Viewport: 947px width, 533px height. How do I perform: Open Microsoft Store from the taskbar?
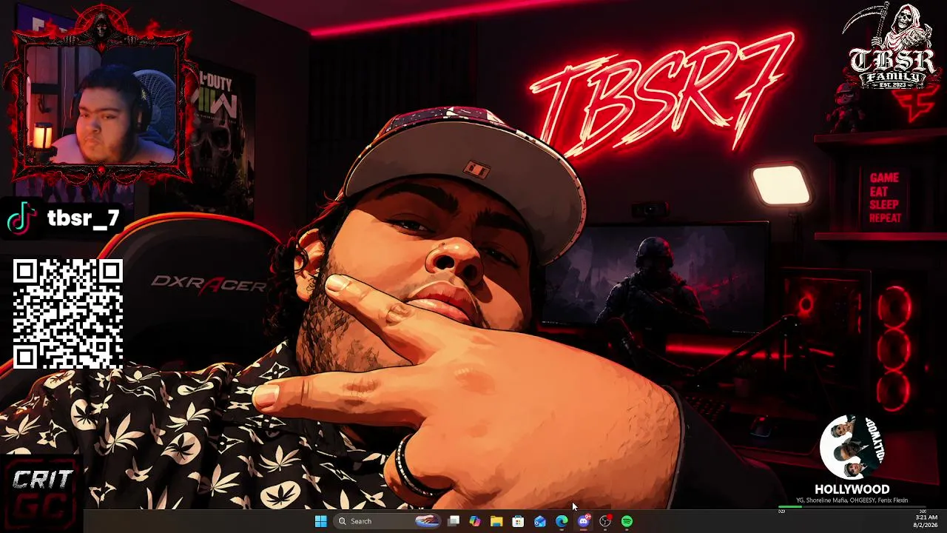pyautogui.click(x=518, y=521)
